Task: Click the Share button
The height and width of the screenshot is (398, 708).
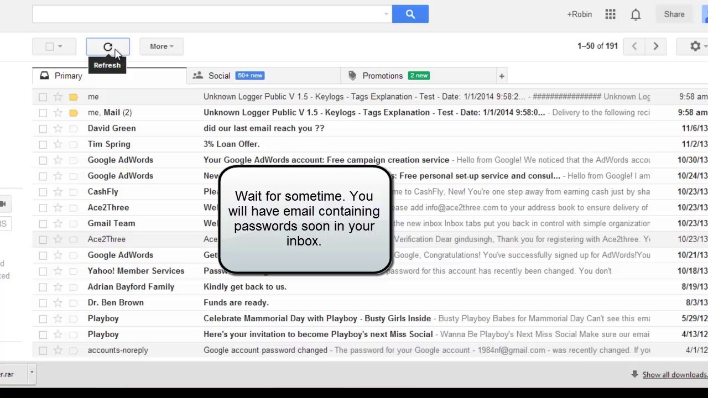Action: [x=674, y=14]
